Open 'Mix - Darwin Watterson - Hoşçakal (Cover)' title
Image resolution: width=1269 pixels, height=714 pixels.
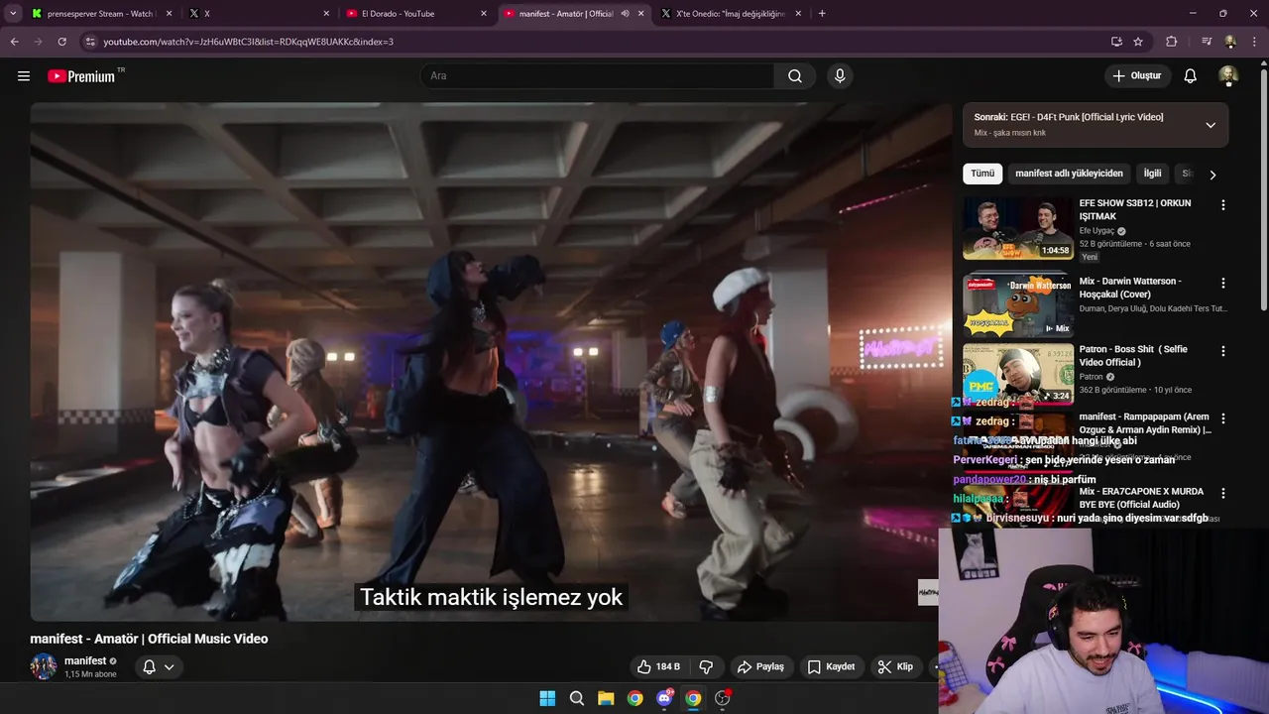[x=1130, y=288]
